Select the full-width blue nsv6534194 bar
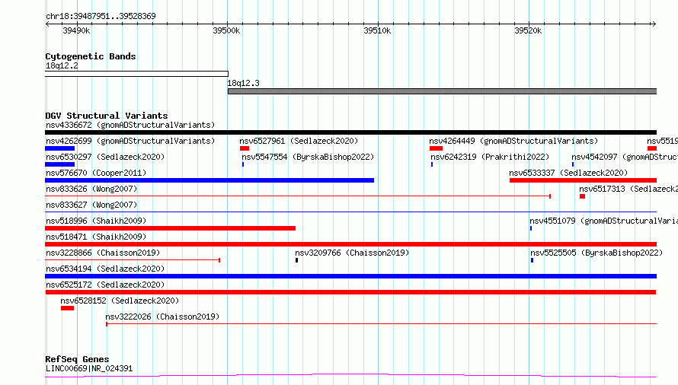 click(350, 276)
